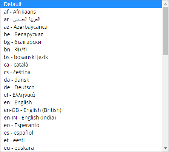Choose en - English language

pyautogui.click(x=81, y=102)
